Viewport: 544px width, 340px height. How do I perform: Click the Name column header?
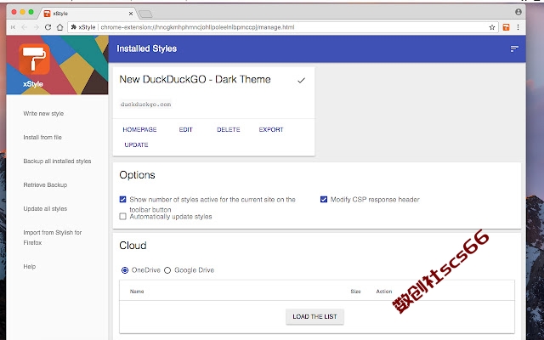(137, 292)
